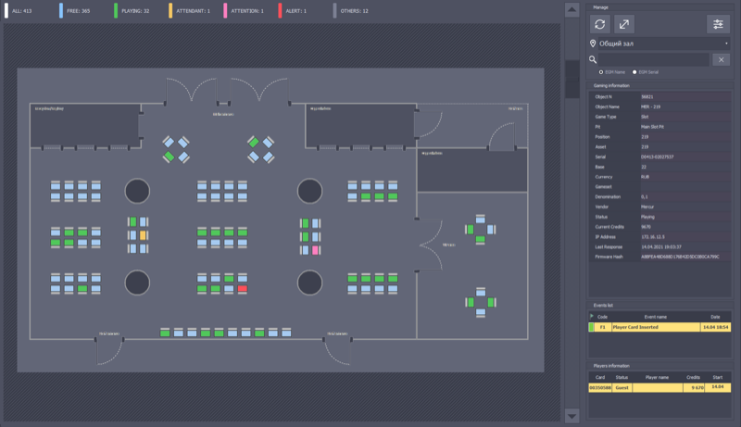Click the scroll down arrow beside the map
This screenshot has height=427, width=741.
coord(572,416)
